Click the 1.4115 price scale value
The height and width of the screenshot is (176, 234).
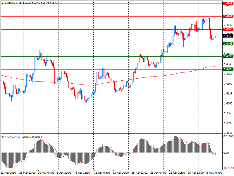(x=228, y=94)
